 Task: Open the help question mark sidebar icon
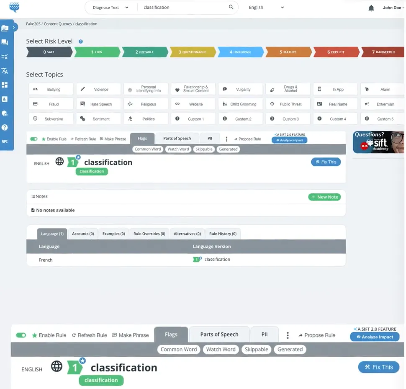(x=5, y=127)
